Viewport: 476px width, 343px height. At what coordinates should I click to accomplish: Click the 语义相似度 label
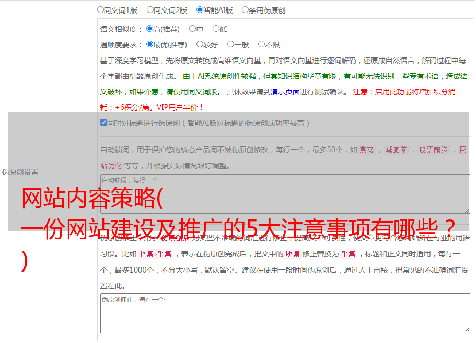click(x=121, y=29)
